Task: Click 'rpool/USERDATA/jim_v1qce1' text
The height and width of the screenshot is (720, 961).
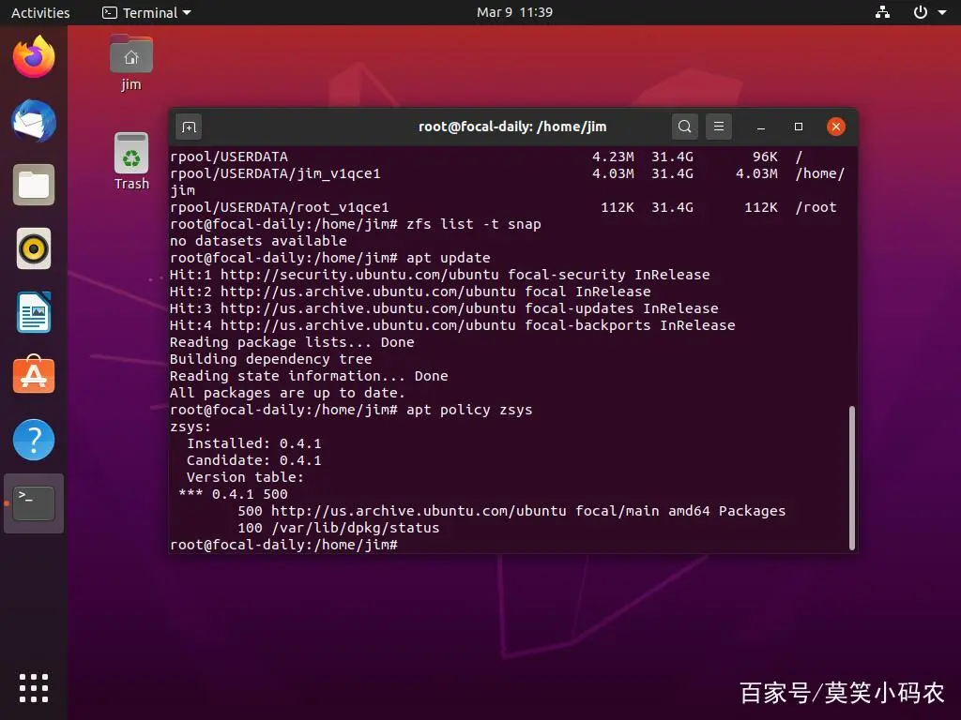Action: (275, 173)
